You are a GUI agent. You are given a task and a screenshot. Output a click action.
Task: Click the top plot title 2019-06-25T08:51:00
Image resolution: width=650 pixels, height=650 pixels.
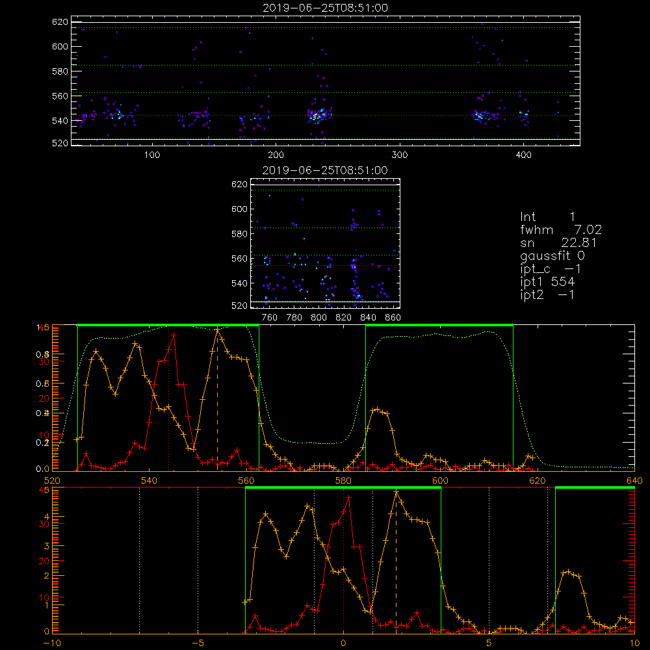point(326,8)
